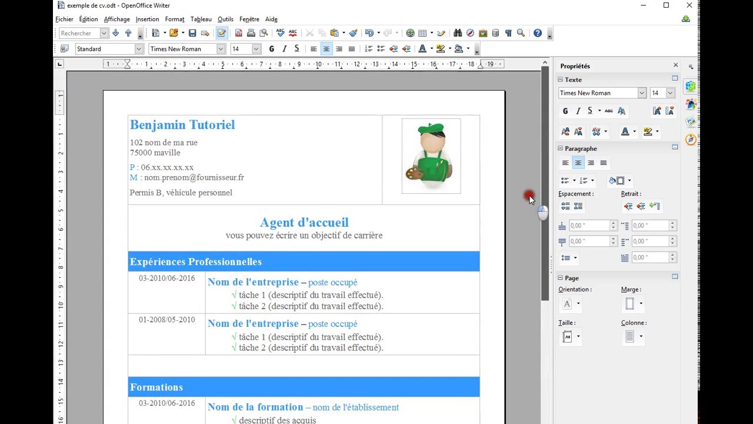Viewport: 753px width, 424px height.
Task: Open Styles and Formatting icon beside Standard box
Action: click(x=64, y=49)
